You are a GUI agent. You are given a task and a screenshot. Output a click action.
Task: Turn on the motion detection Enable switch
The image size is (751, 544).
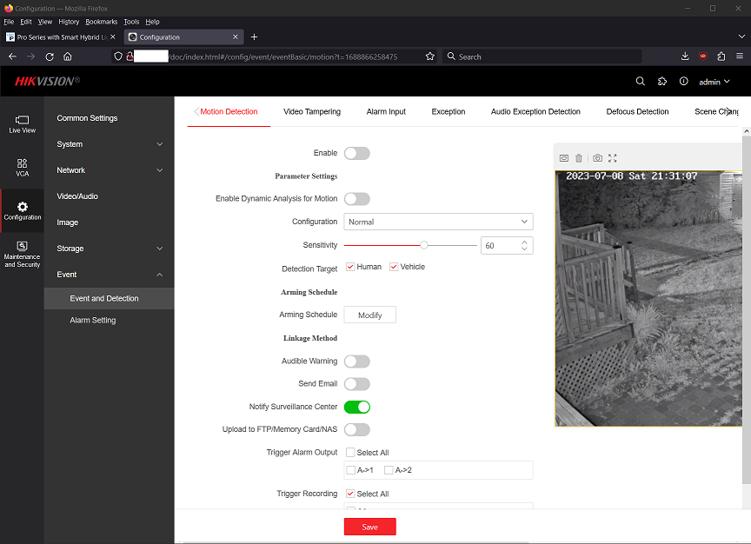point(356,153)
